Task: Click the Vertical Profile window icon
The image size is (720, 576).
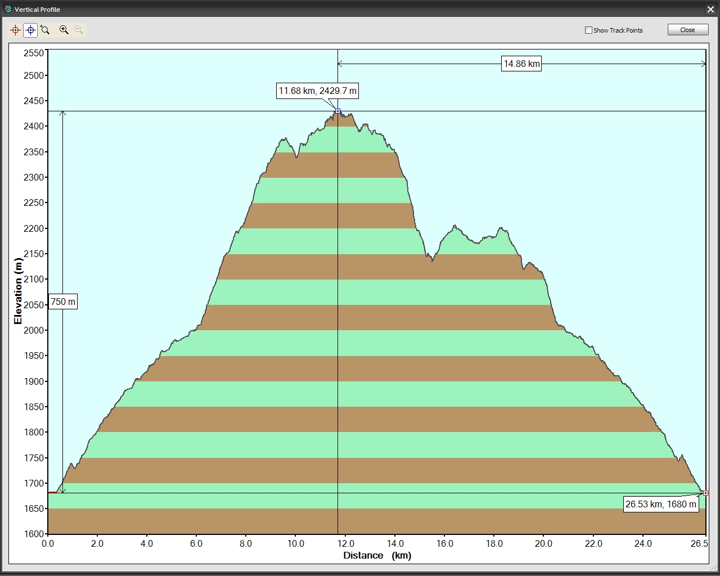Action: coord(7,9)
